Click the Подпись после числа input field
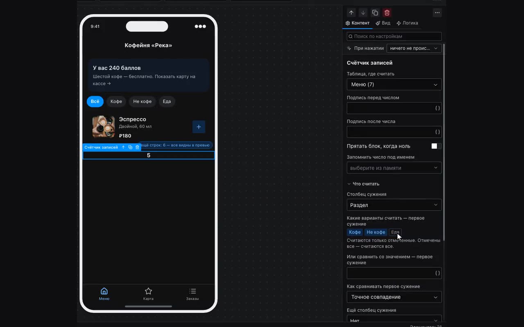The image size is (524, 327). click(394, 132)
